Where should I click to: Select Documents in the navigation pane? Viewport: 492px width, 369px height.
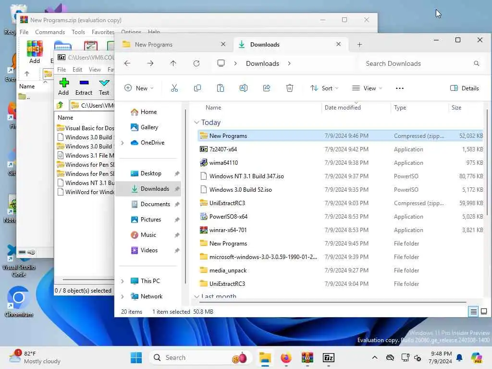click(x=148, y=204)
